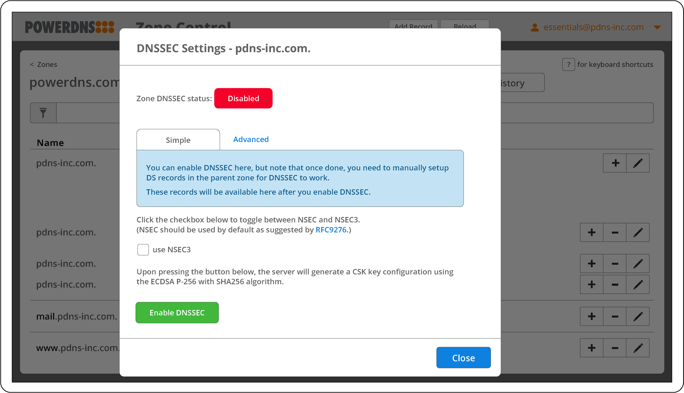The image size is (684, 393).
Task: Click the question mark keyboard shortcuts icon
Action: [568, 65]
